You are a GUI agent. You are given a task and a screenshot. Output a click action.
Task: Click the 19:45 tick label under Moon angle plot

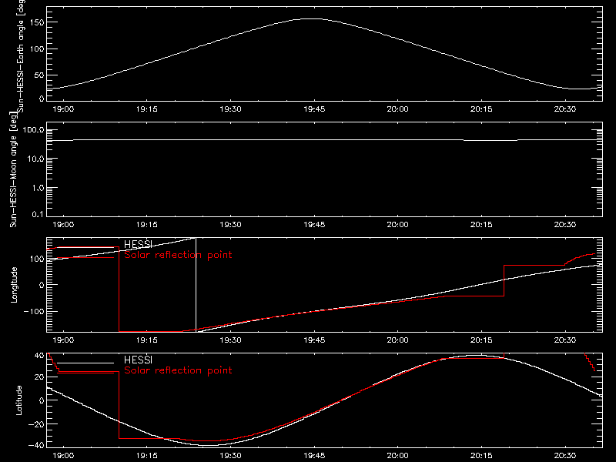click(314, 225)
